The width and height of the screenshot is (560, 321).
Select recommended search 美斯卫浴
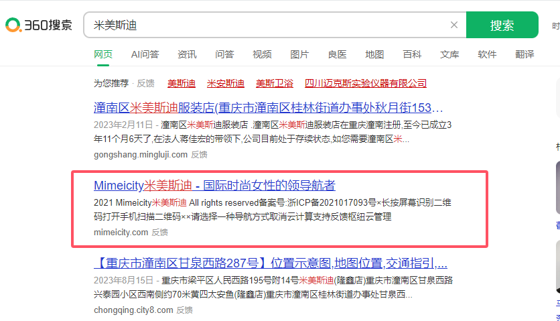pos(275,83)
